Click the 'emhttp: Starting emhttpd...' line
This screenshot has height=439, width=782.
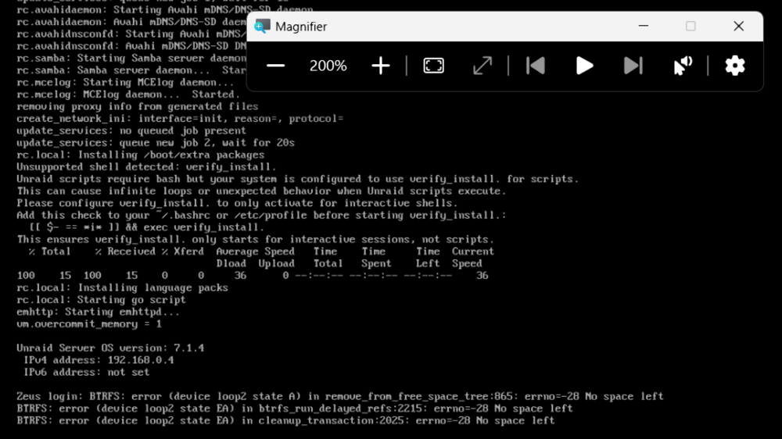99,312
